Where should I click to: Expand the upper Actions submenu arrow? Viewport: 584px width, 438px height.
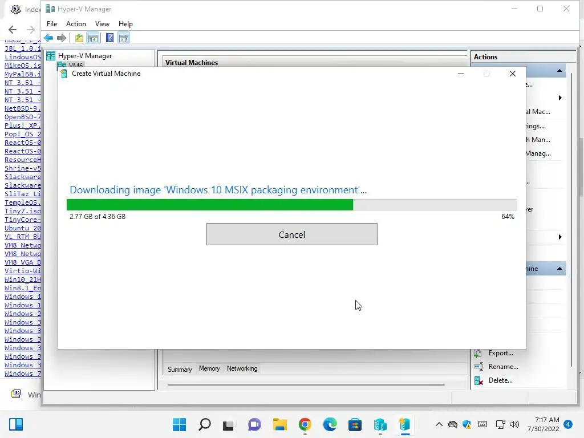(560, 98)
